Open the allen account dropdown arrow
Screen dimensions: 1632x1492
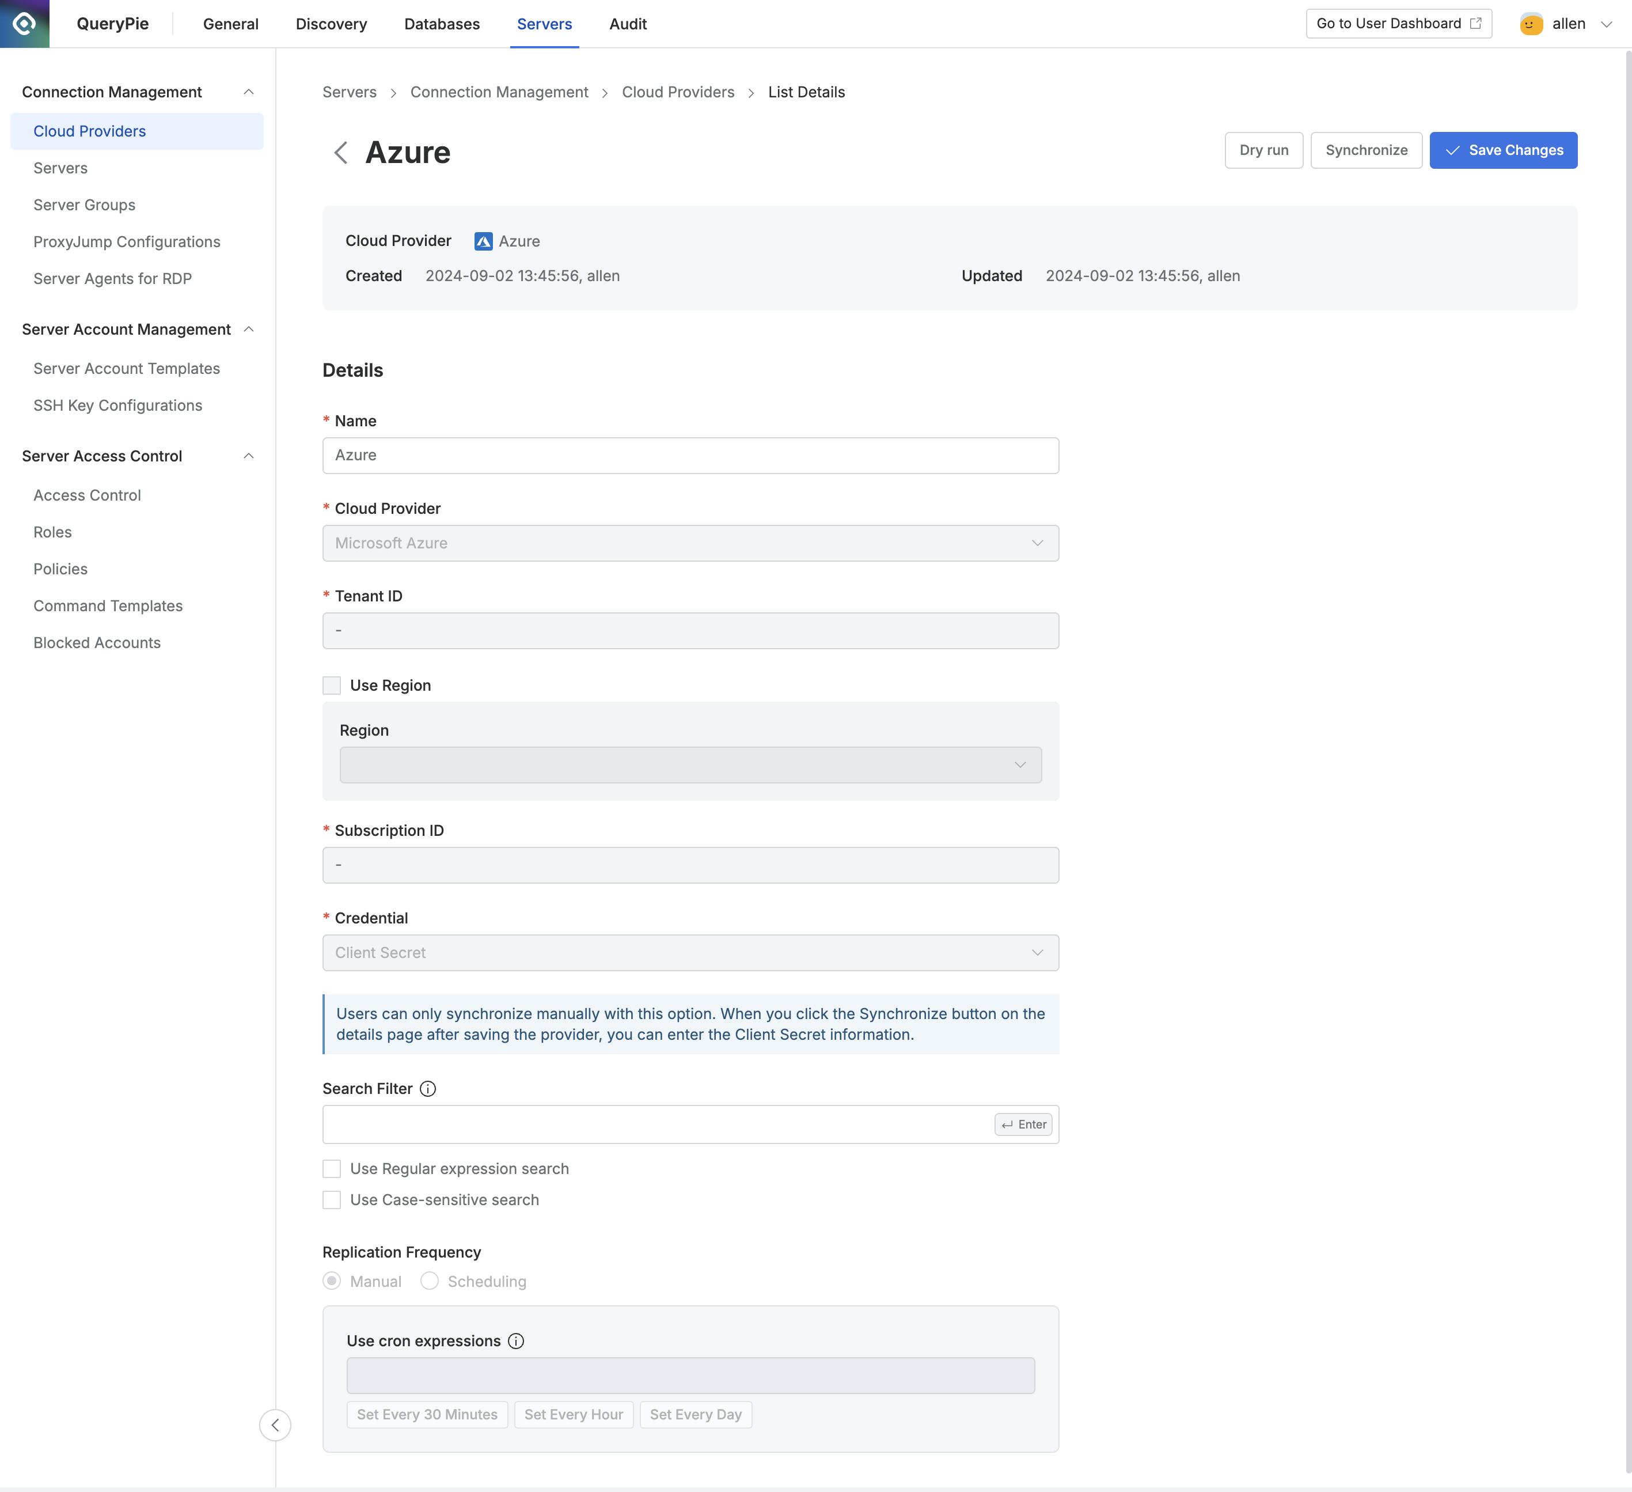point(1607,24)
